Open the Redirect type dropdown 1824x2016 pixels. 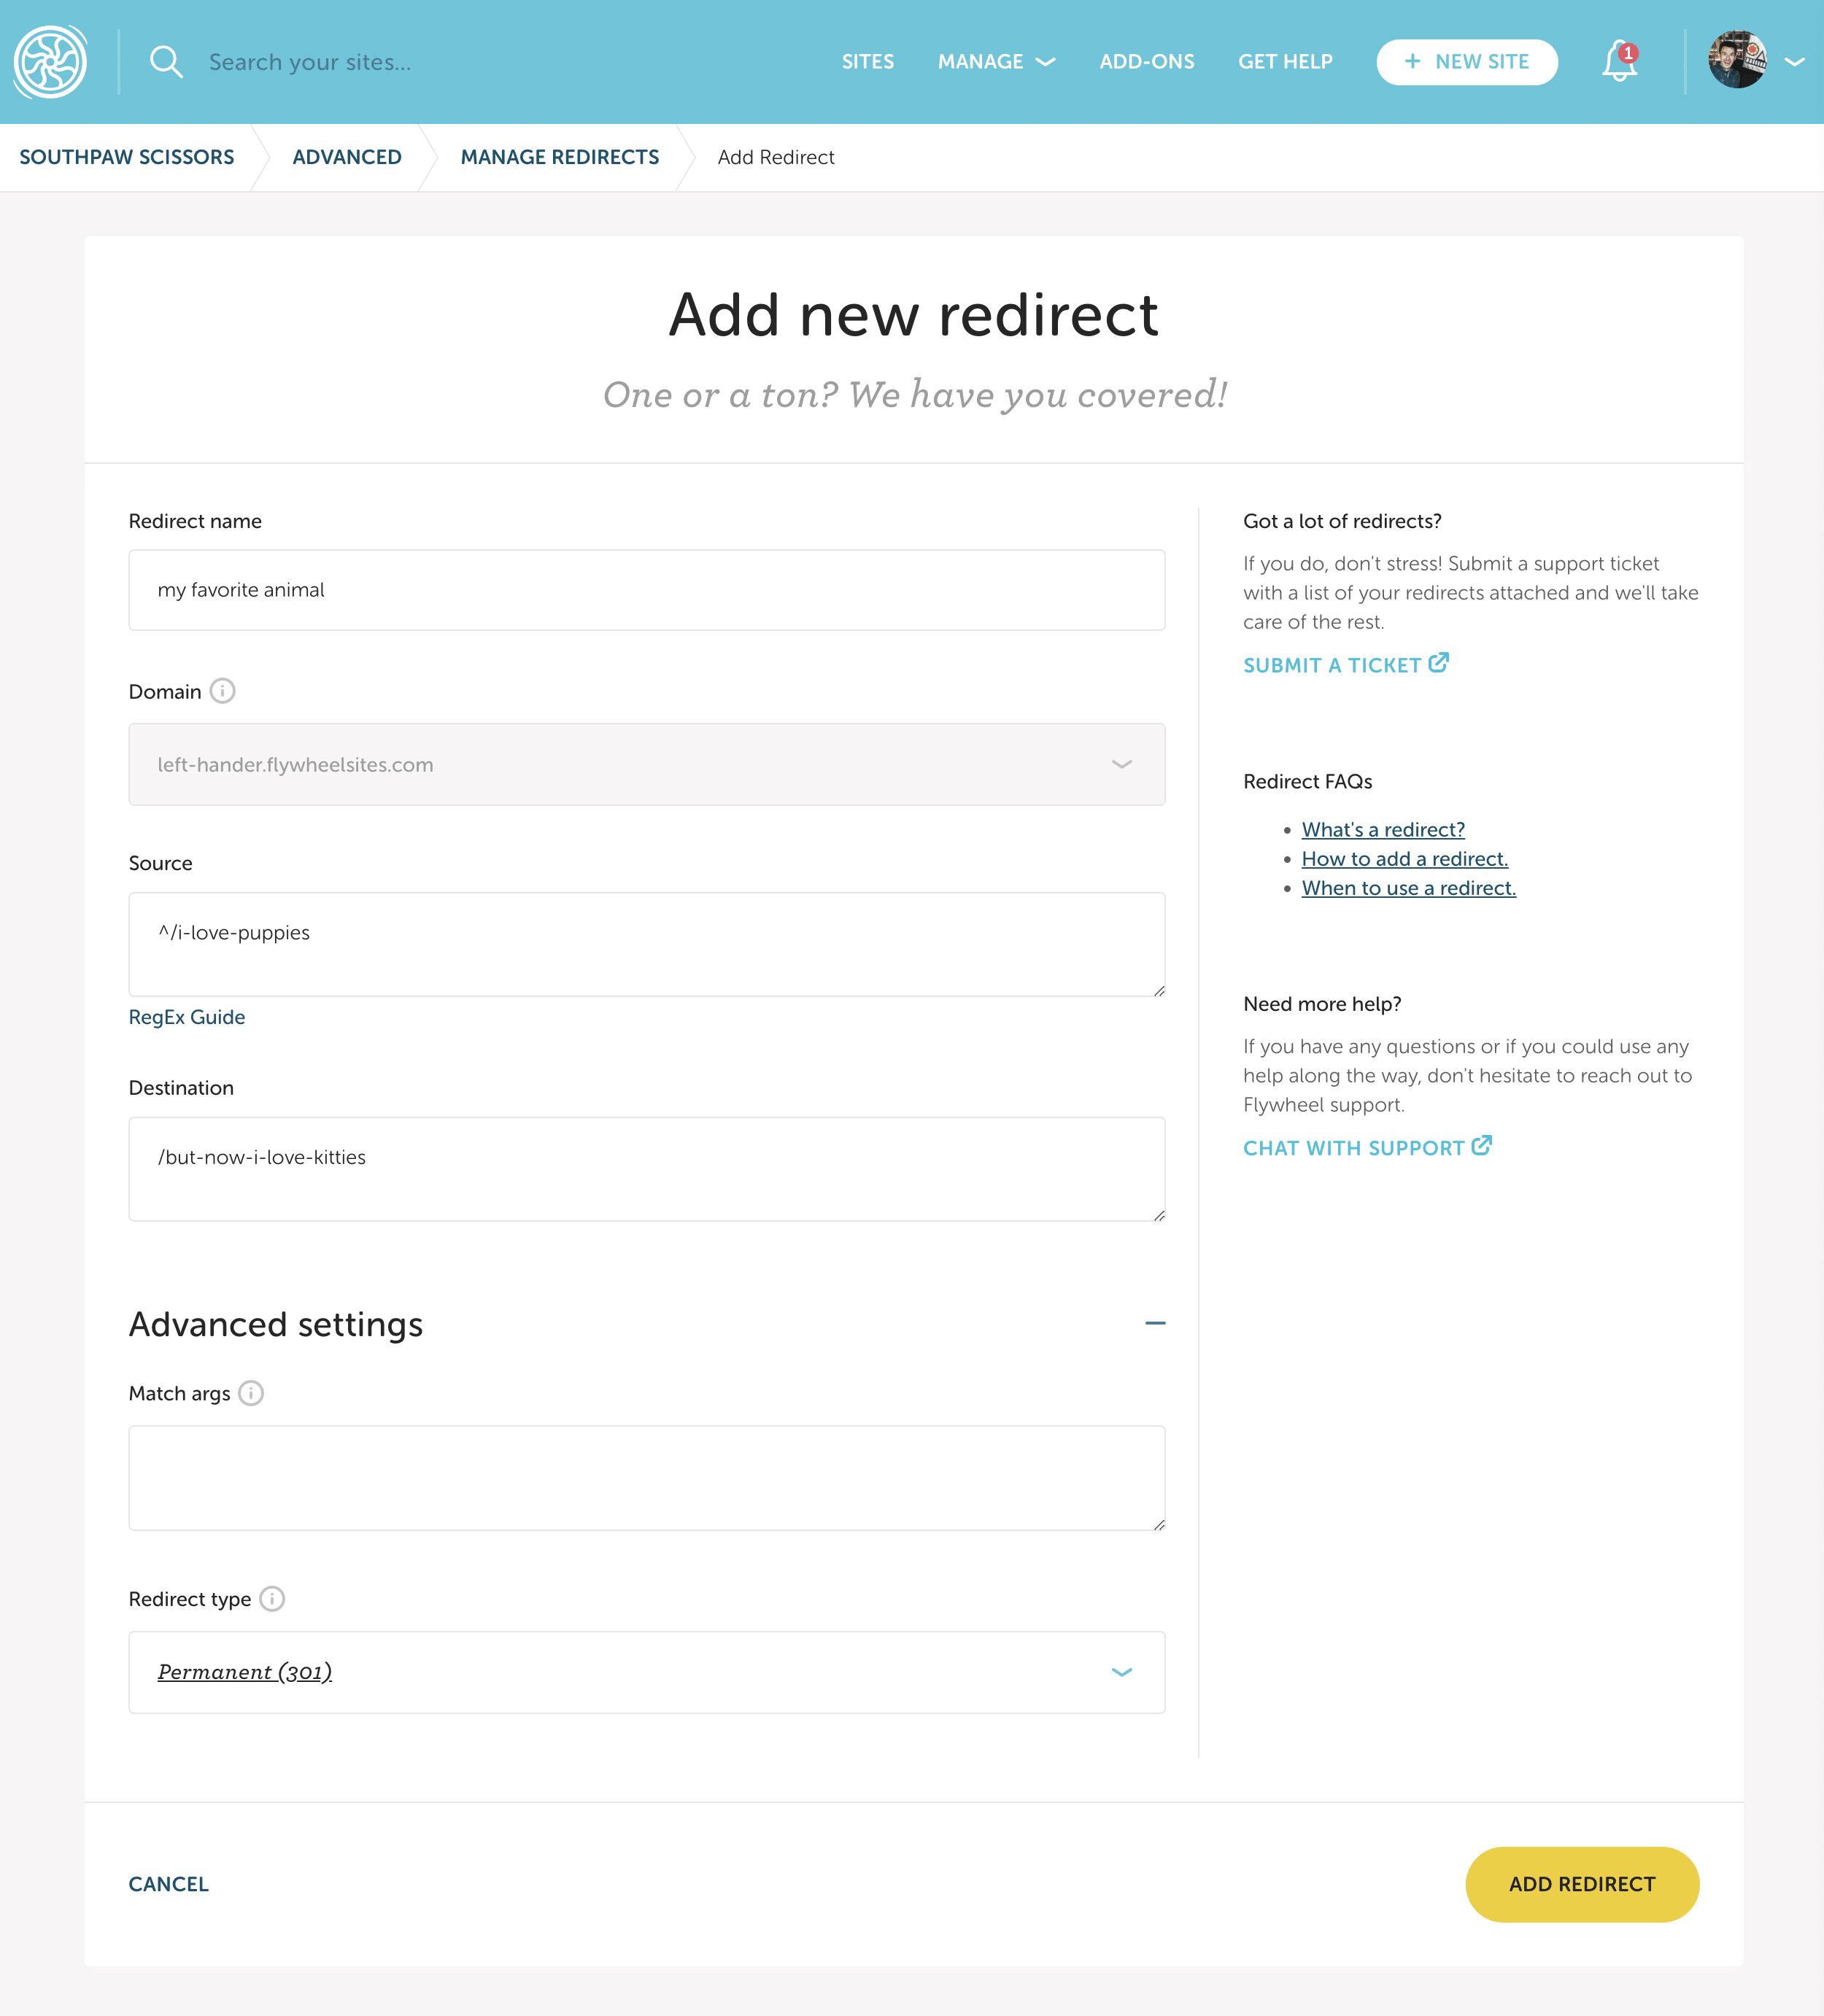click(646, 1672)
